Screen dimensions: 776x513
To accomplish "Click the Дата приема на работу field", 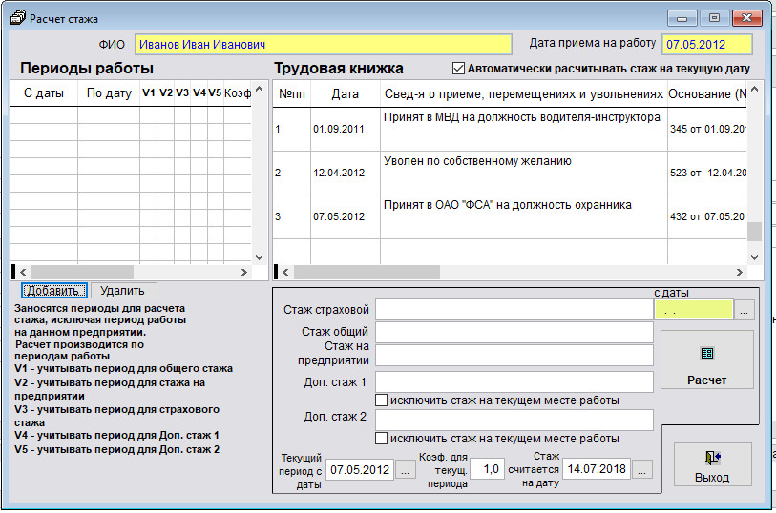I will [707, 45].
